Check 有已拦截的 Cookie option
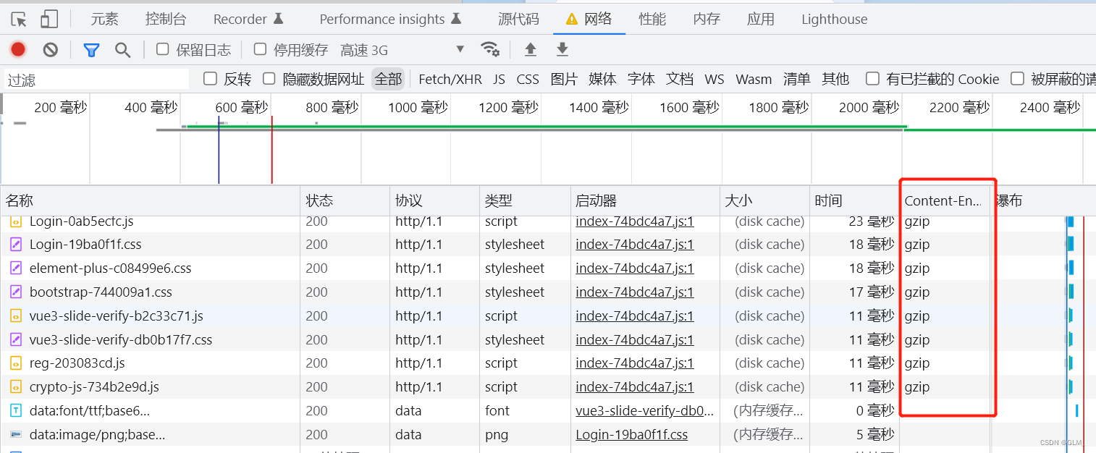This screenshot has width=1096, height=453. 873,78
